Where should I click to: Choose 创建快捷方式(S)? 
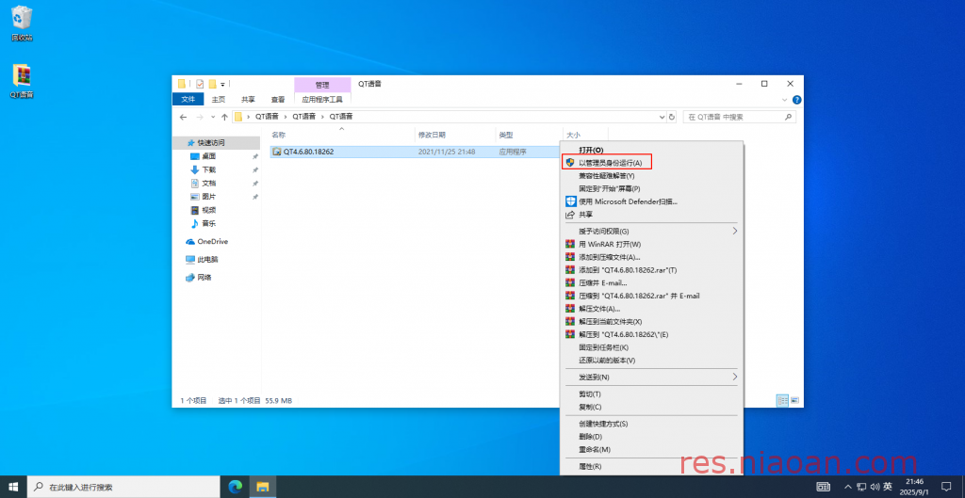click(652, 424)
